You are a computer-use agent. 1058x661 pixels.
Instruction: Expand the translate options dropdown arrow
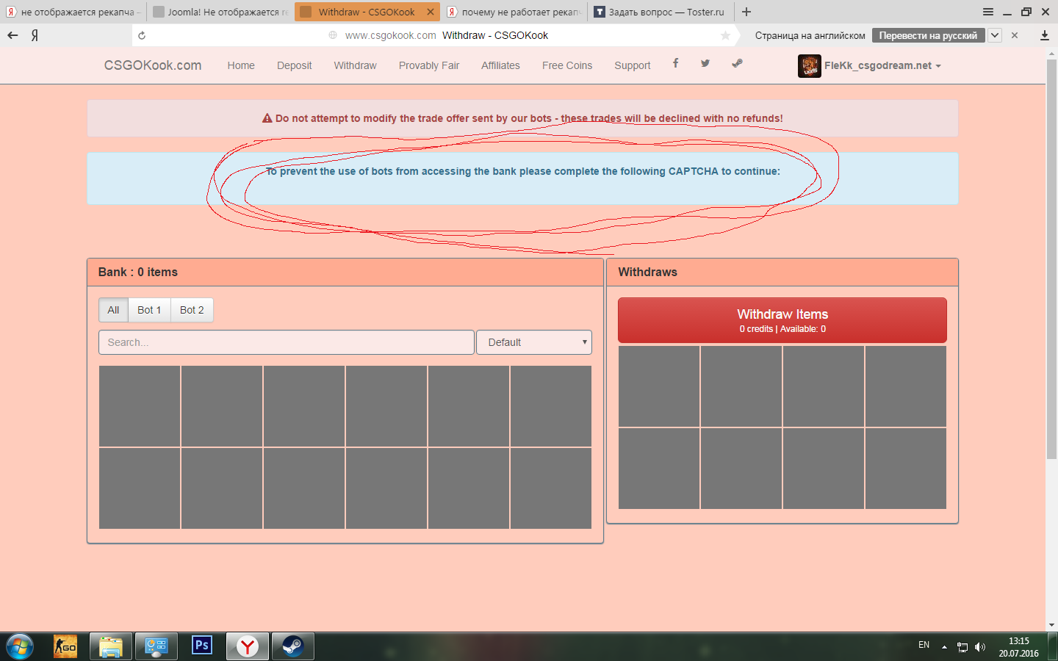(x=995, y=35)
